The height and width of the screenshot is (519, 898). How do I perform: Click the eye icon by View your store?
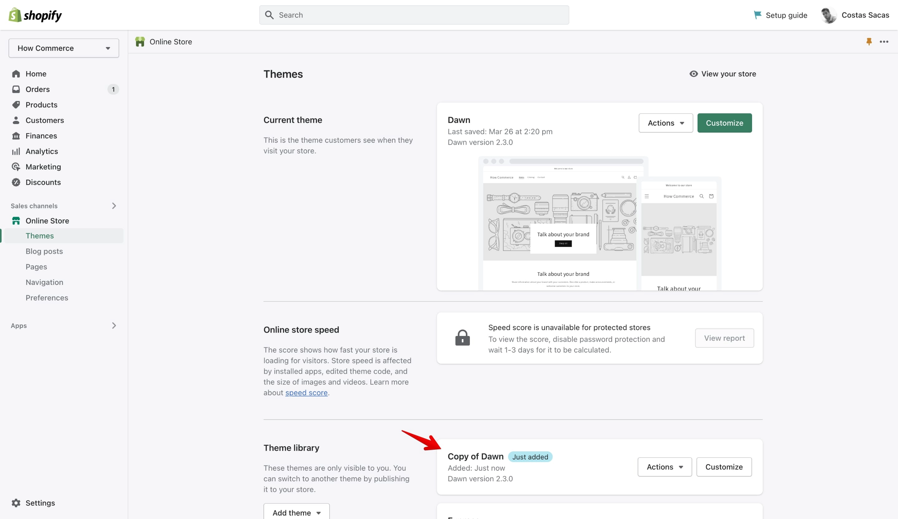(x=693, y=74)
